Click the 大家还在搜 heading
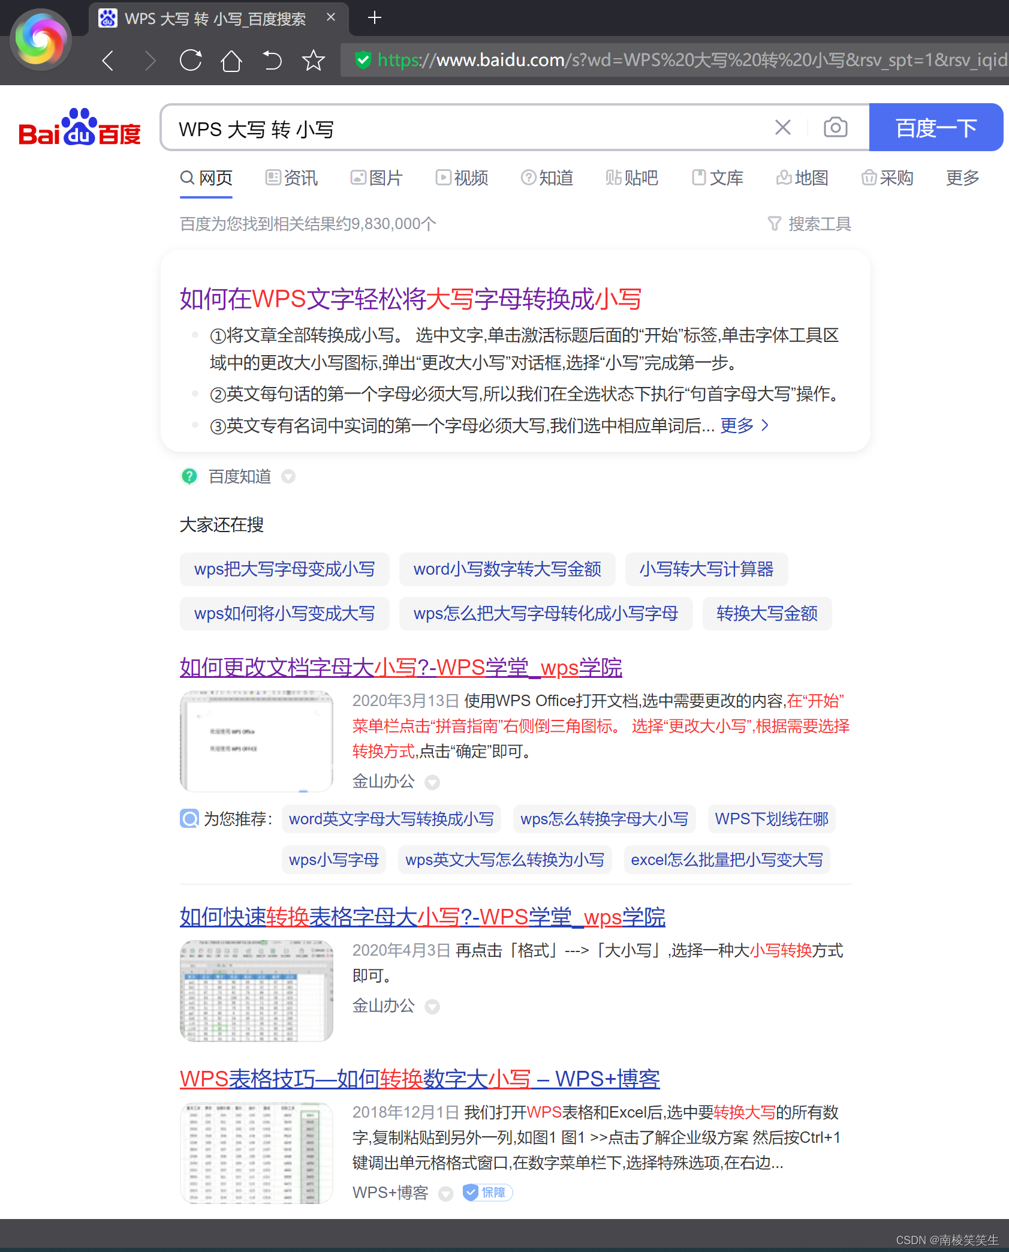The width and height of the screenshot is (1009, 1252). click(222, 524)
